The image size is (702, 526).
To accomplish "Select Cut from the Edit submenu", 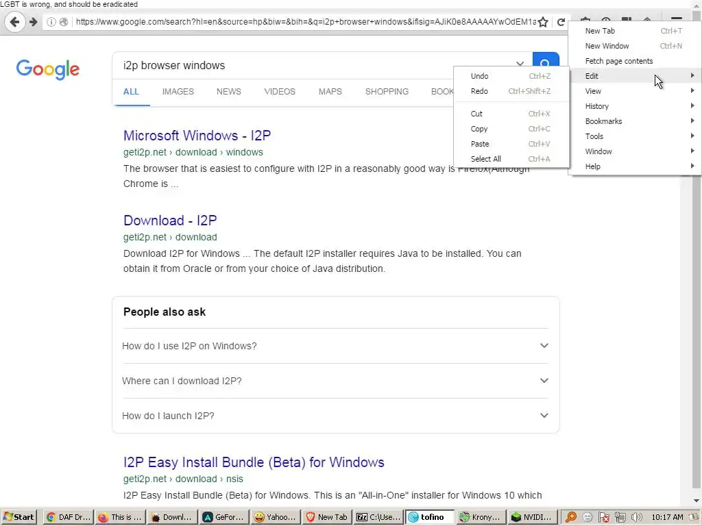I will 511,114.
